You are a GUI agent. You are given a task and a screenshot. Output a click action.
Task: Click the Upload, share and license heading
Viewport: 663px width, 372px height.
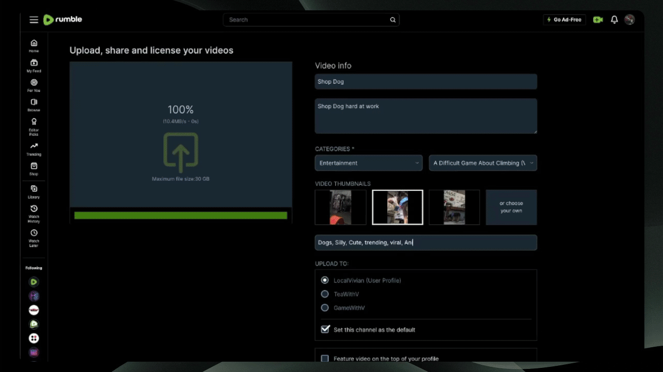(x=152, y=50)
